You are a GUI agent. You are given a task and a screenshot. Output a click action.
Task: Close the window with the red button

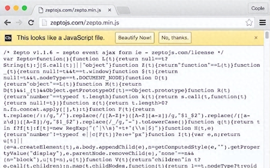pos(7,8)
